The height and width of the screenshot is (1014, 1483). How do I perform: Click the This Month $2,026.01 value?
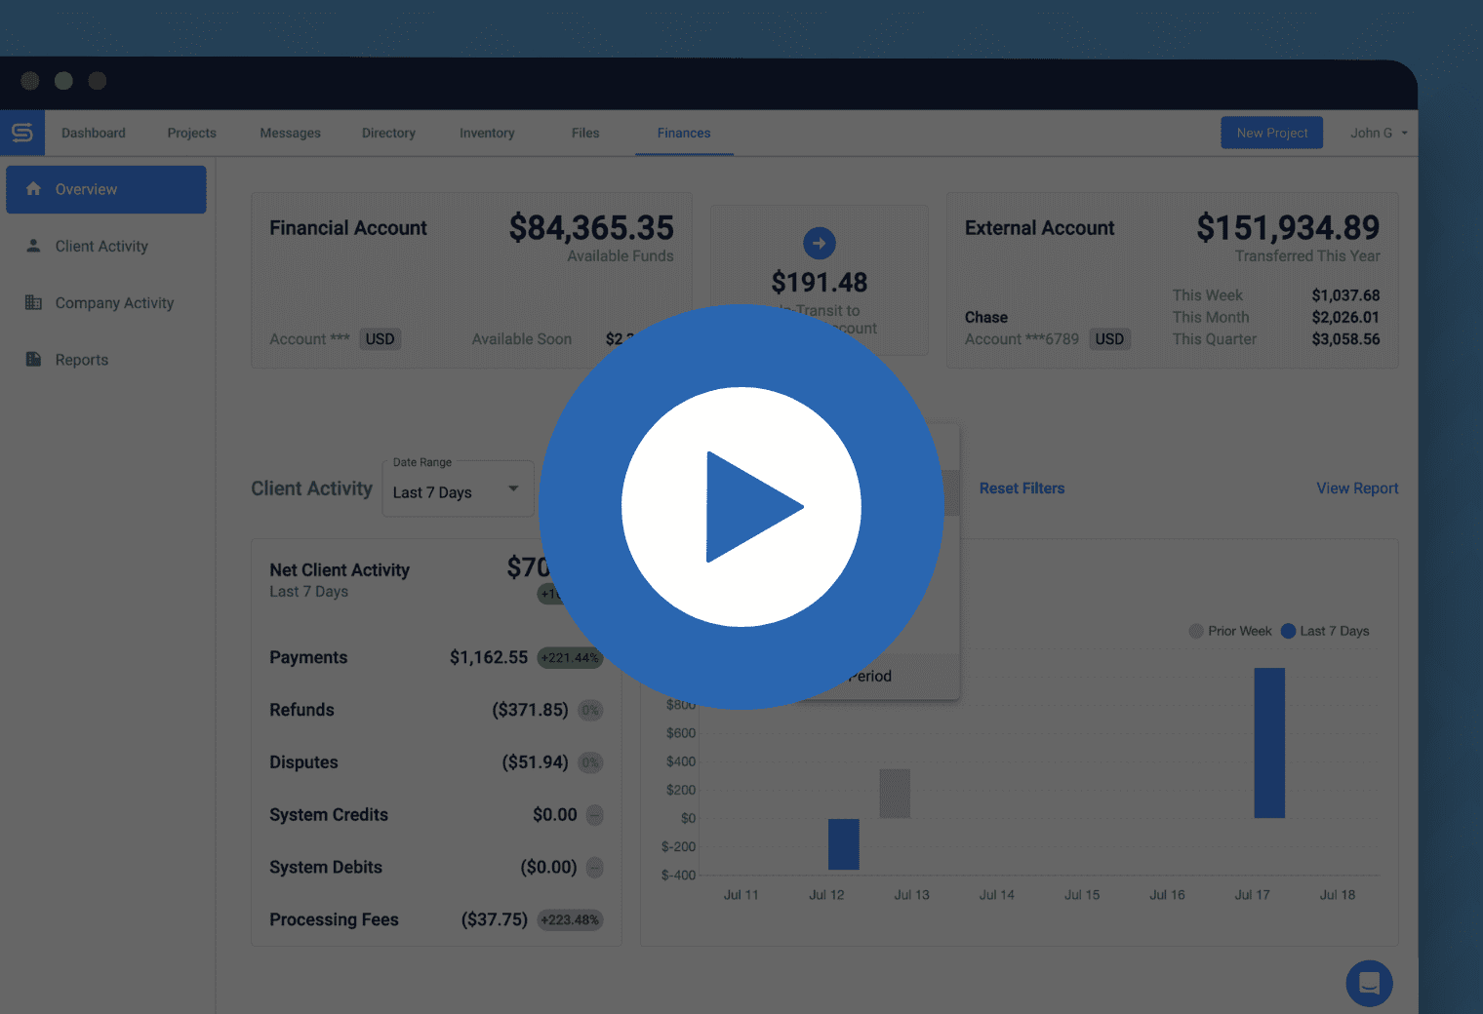point(1345,318)
